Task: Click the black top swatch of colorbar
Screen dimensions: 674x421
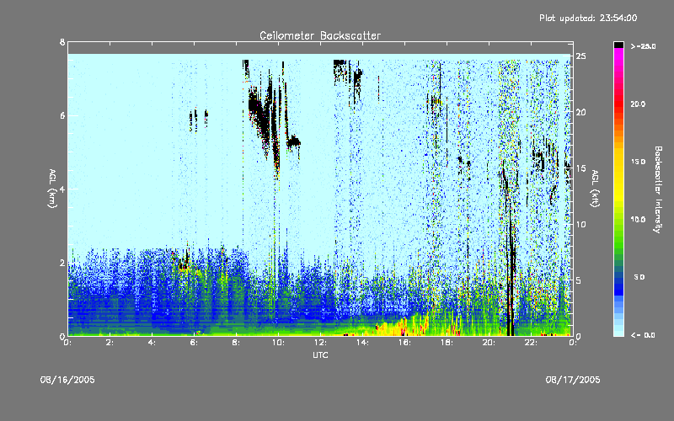Action: tap(618, 45)
